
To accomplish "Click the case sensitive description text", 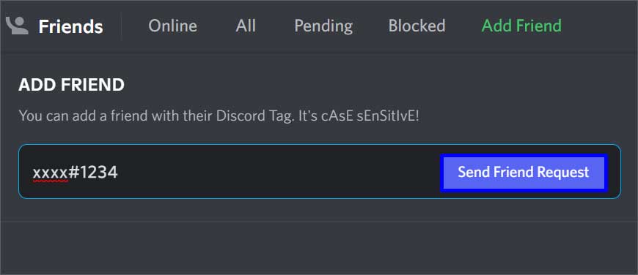I will tap(219, 117).
